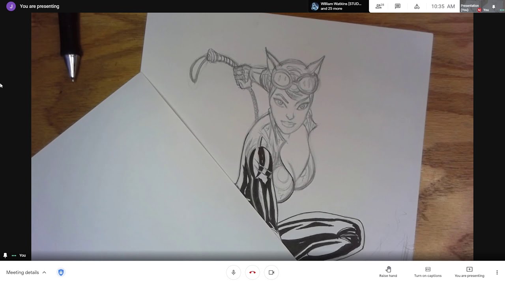Click the pin icon on the top-right self tile
The height and width of the screenshot is (284, 505).
(494, 7)
